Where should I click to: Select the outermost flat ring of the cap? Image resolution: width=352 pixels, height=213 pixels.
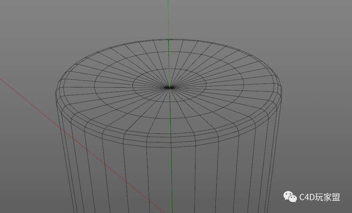pos(170,134)
